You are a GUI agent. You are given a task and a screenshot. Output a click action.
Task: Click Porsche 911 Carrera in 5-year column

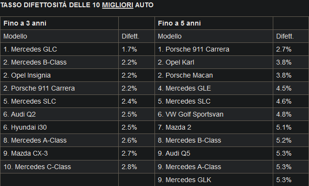(x=214, y=49)
